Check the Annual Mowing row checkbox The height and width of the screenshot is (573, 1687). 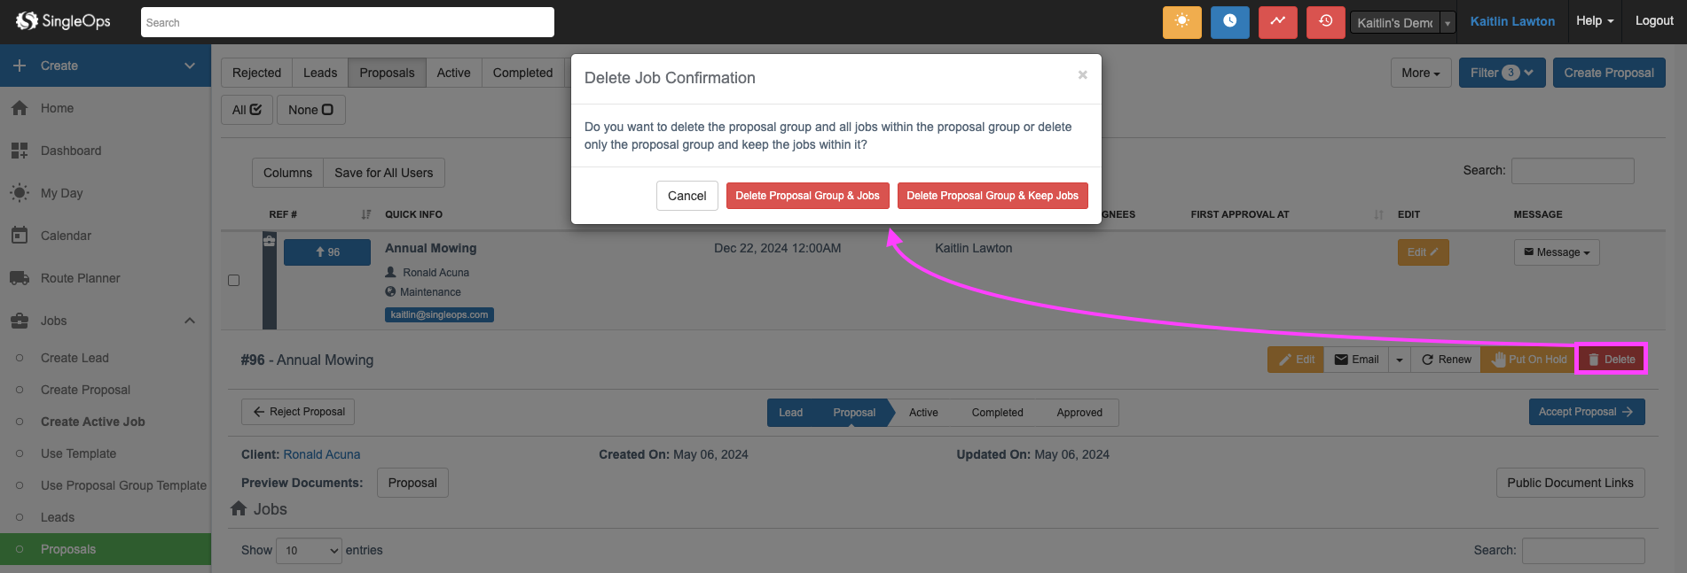[234, 280]
